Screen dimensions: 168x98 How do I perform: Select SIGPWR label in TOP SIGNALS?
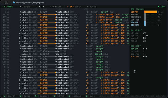click(134, 12)
